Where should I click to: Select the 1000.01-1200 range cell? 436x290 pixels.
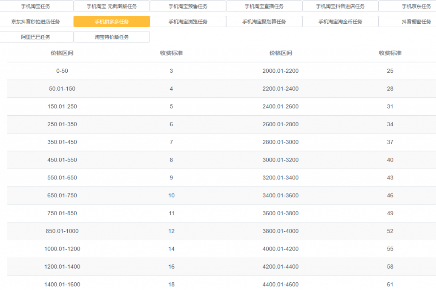[x=62, y=249]
